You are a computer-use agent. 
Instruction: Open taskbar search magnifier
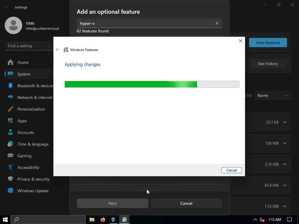point(17,219)
